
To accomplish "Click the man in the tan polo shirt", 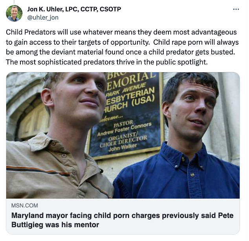I will 60,135.
